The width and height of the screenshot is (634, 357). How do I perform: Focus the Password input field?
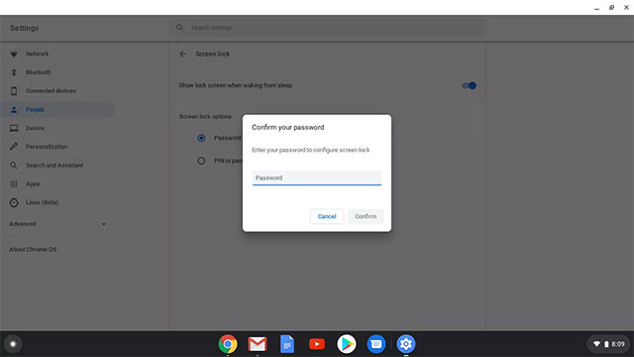[x=317, y=178]
